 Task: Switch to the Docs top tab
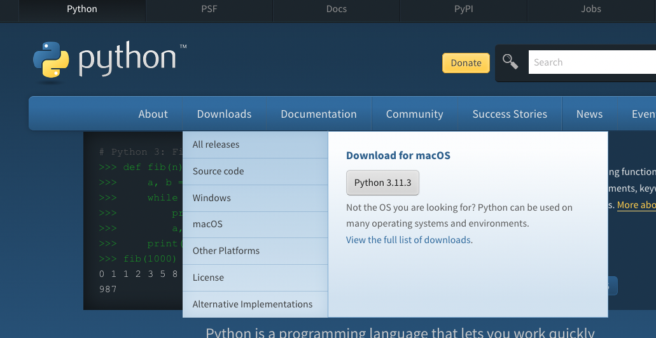pyautogui.click(x=337, y=9)
